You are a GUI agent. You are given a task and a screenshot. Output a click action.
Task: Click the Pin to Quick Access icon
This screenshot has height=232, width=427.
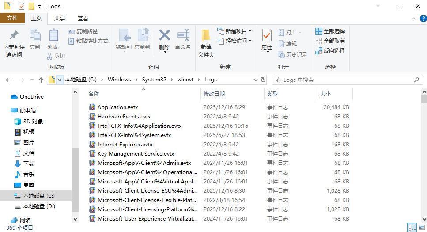tap(14, 35)
